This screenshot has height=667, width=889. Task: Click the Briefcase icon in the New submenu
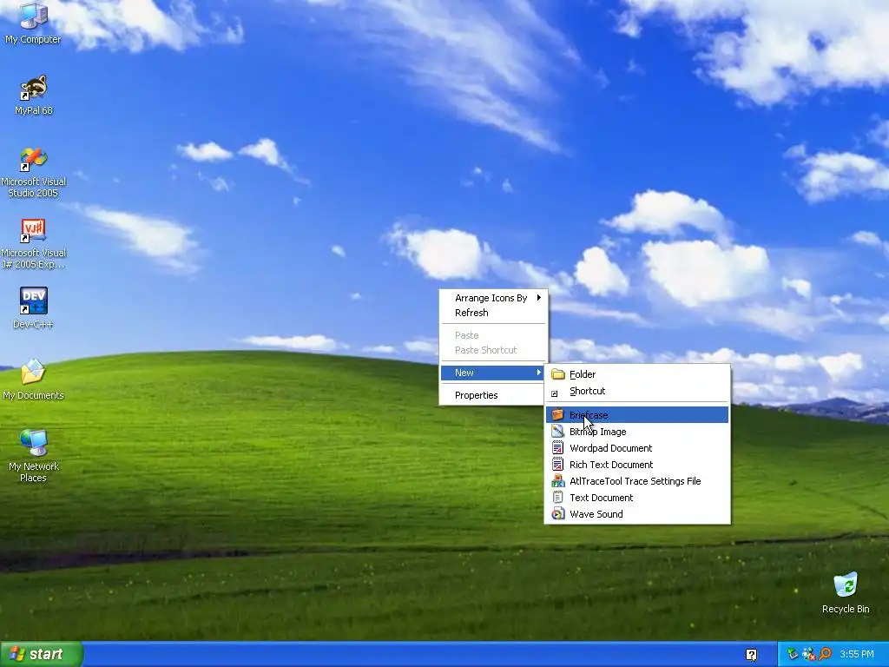[558, 415]
